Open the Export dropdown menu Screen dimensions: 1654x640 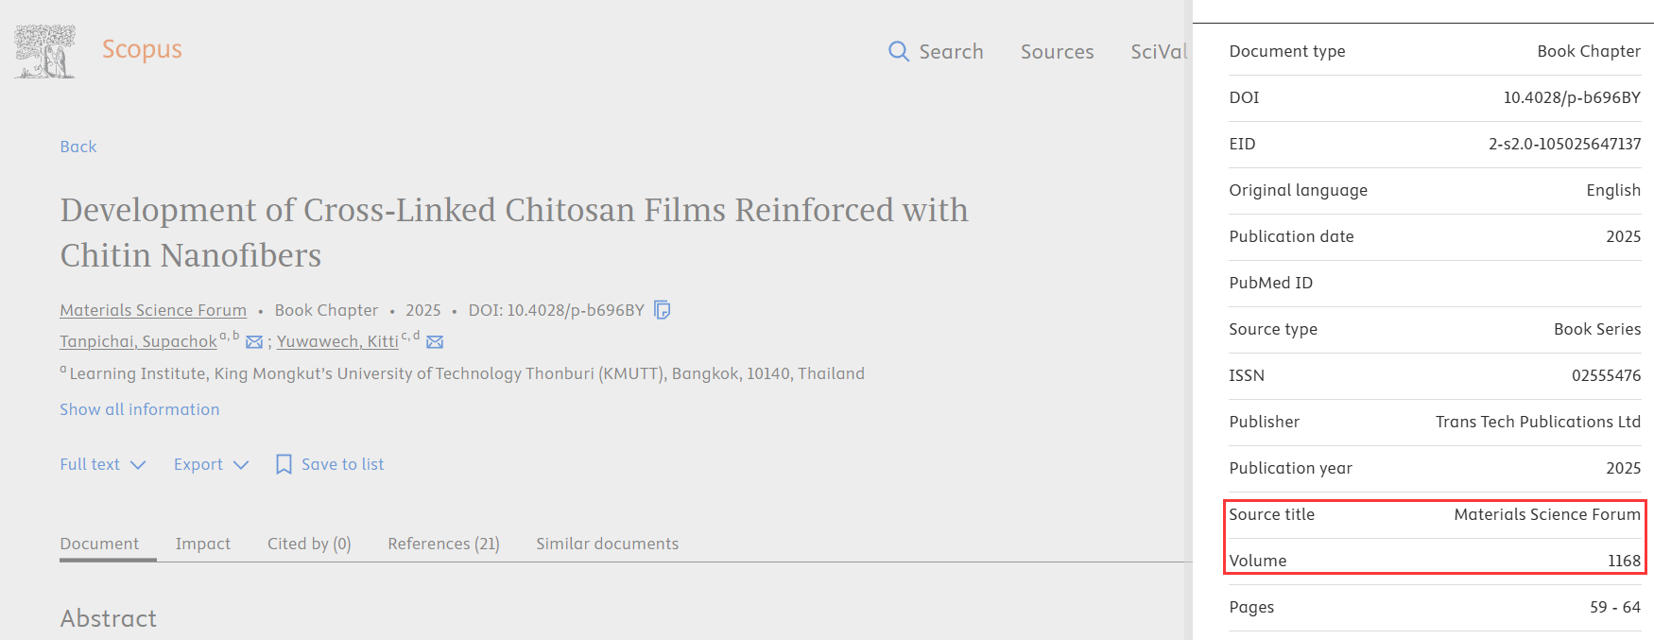pos(211,464)
